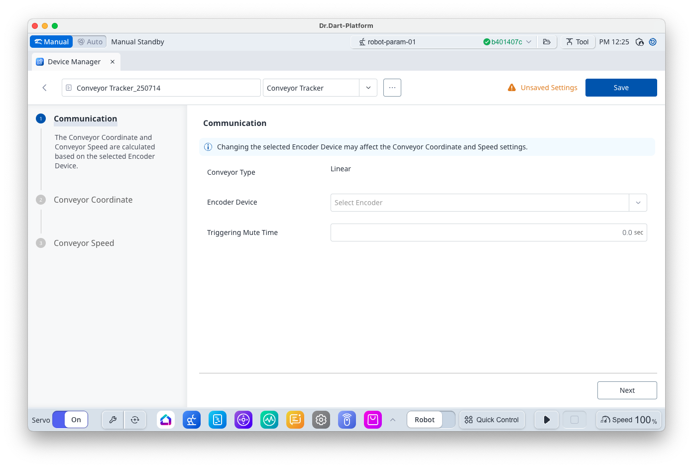This screenshot has width=693, height=468.
Task: Select the Device Manager tab
Action: click(x=74, y=62)
